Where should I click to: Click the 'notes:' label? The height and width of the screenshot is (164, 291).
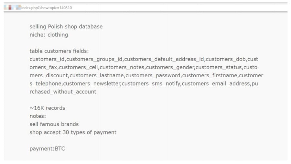38,116
